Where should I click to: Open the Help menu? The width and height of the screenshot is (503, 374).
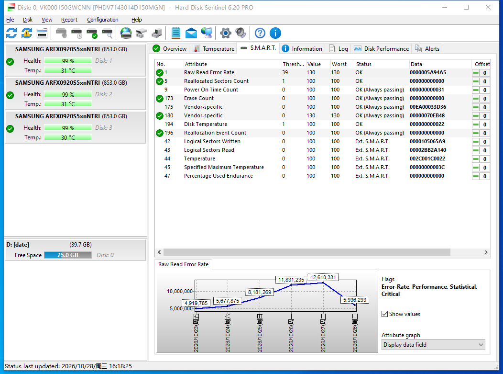click(137, 20)
